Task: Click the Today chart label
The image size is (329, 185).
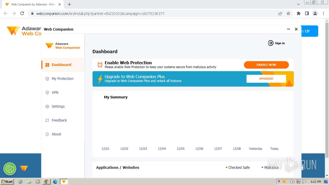Action: pos(274,149)
